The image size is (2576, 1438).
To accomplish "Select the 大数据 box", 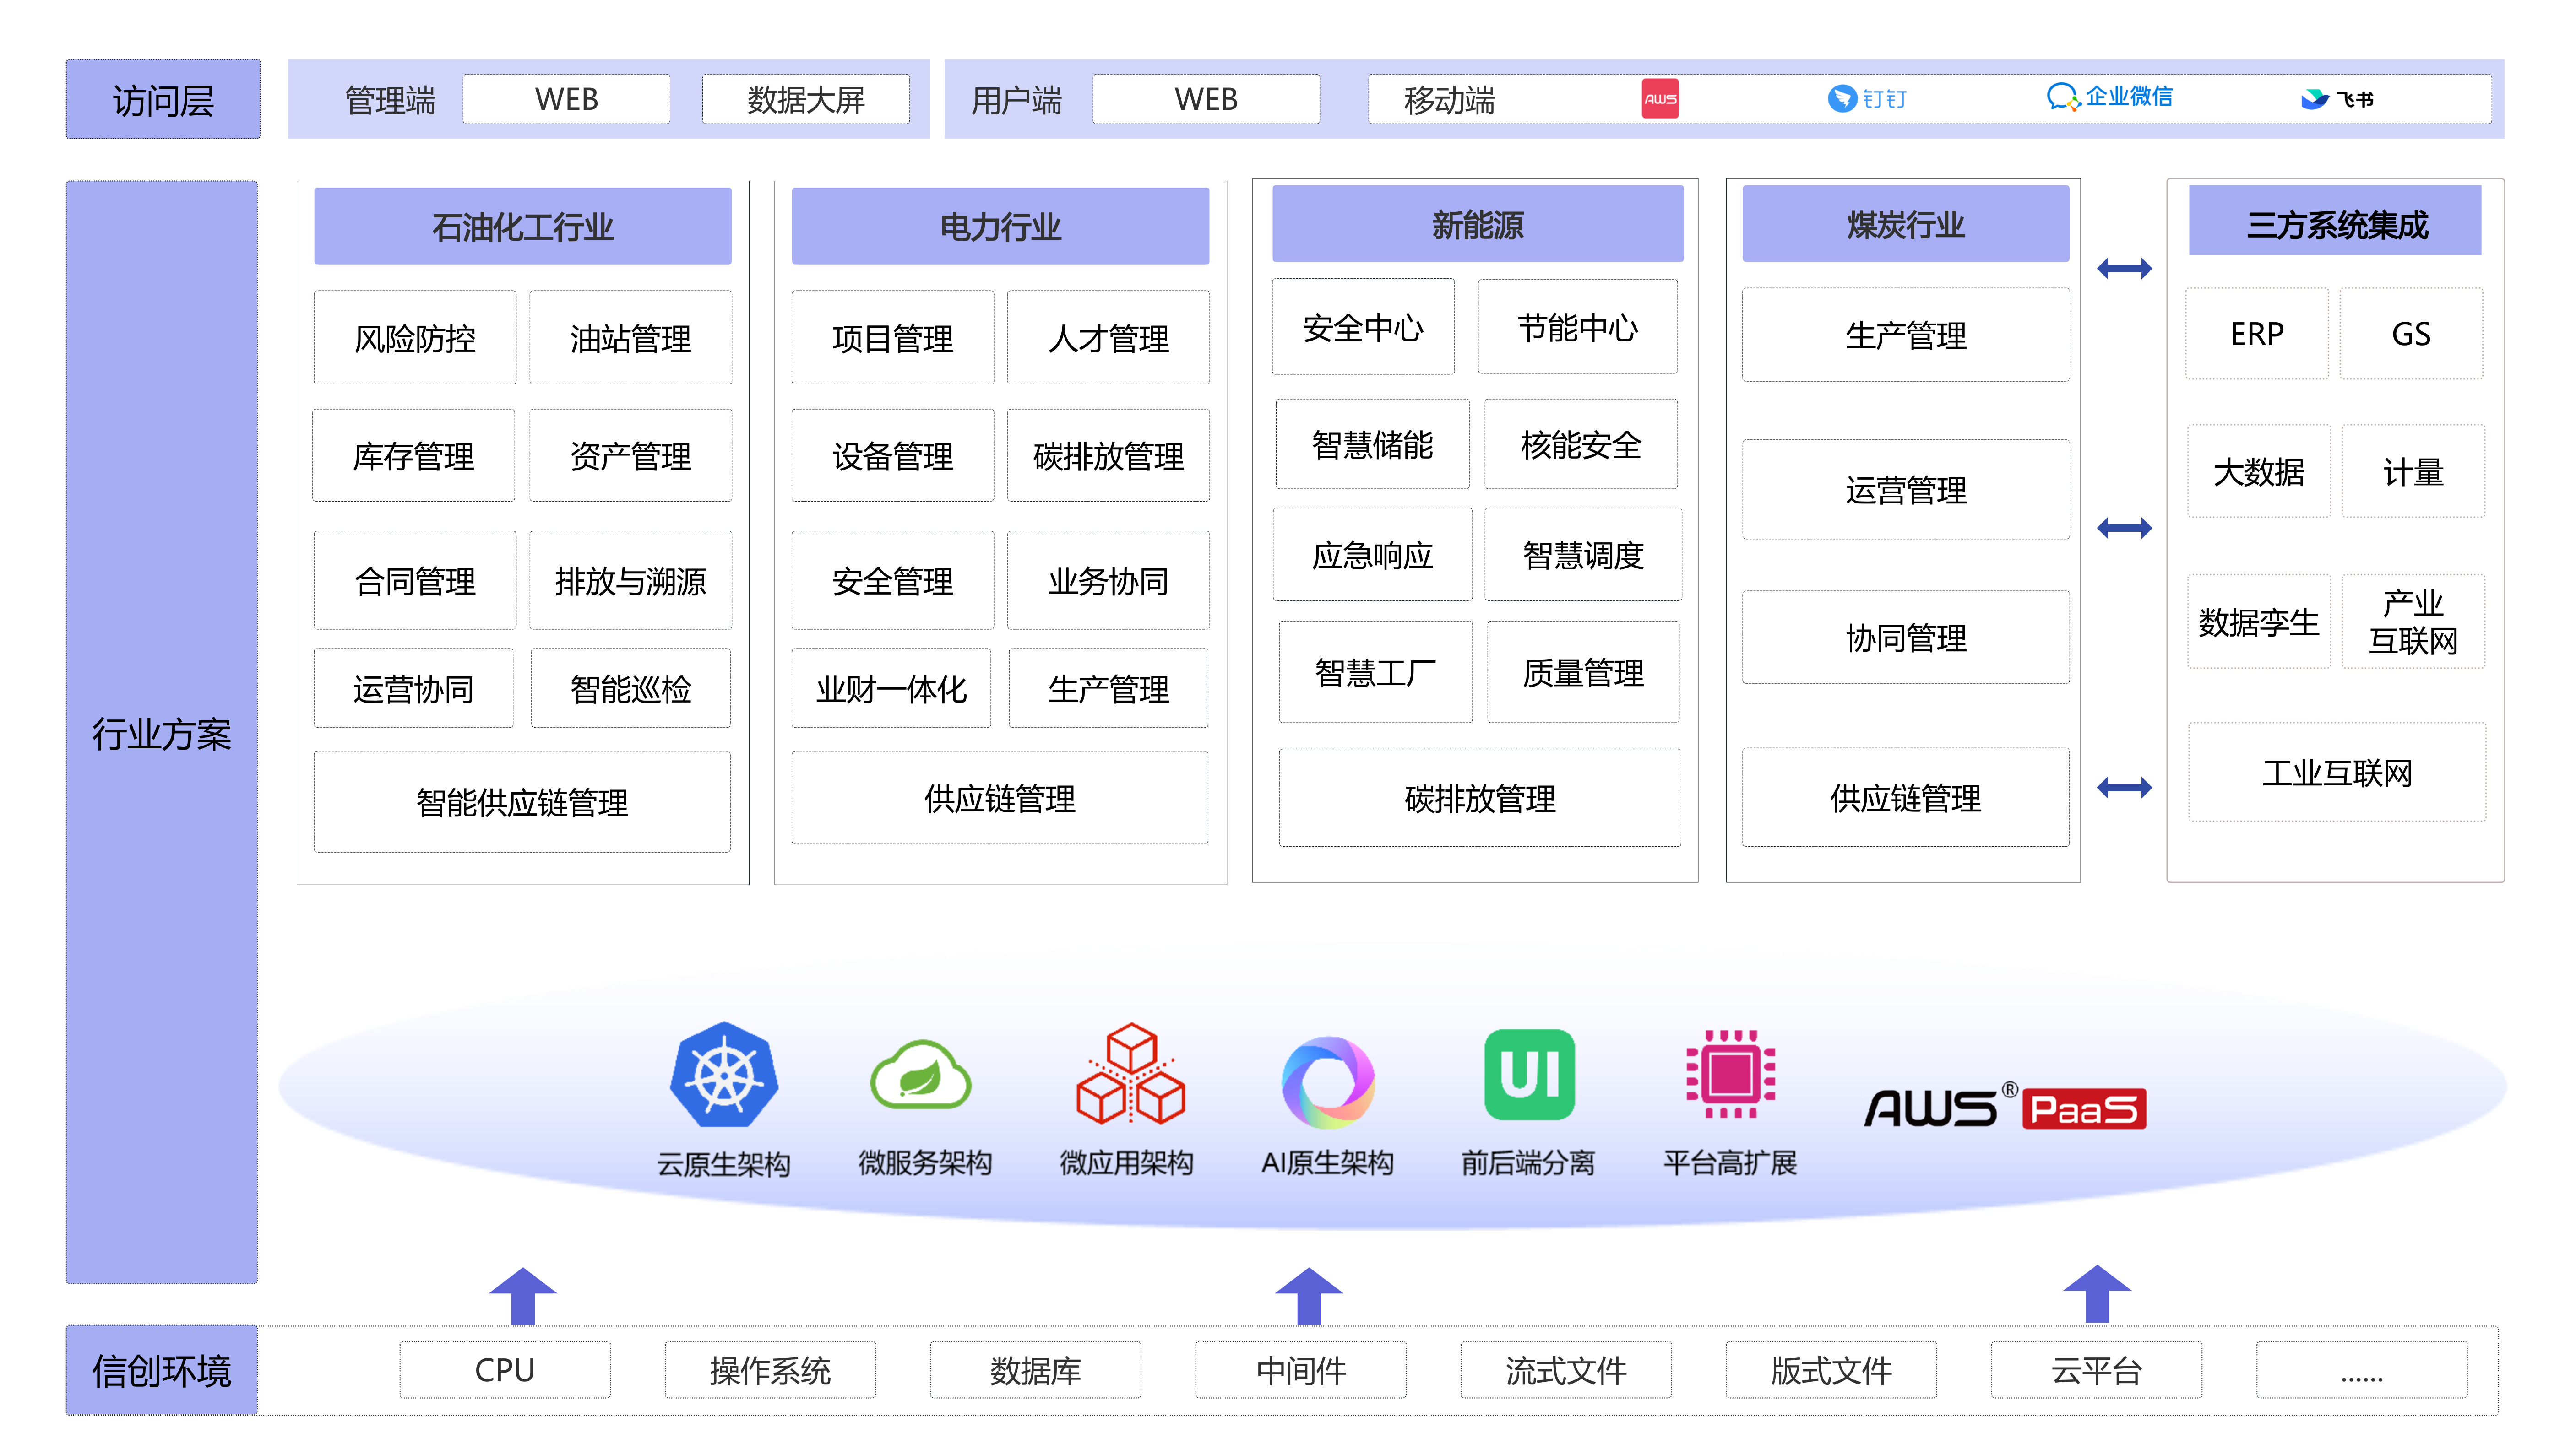I will [x=2259, y=470].
